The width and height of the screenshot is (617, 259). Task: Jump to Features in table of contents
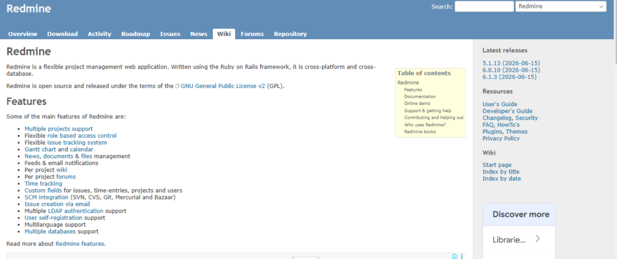413,90
